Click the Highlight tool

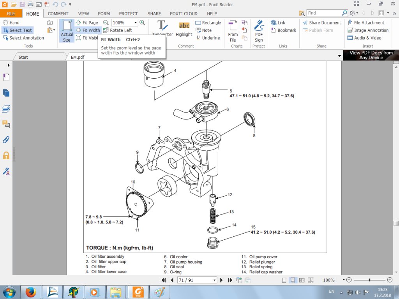184,30
